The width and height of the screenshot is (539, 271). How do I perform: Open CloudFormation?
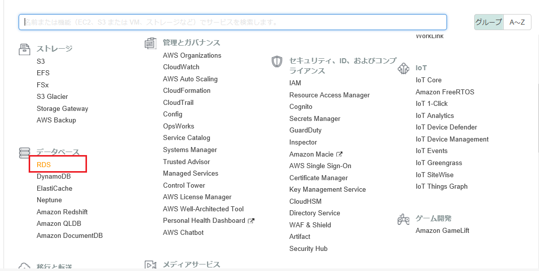pos(187,91)
